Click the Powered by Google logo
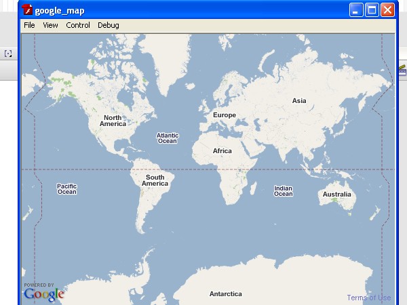This screenshot has height=305, width=407. click(x=44, y=293)
